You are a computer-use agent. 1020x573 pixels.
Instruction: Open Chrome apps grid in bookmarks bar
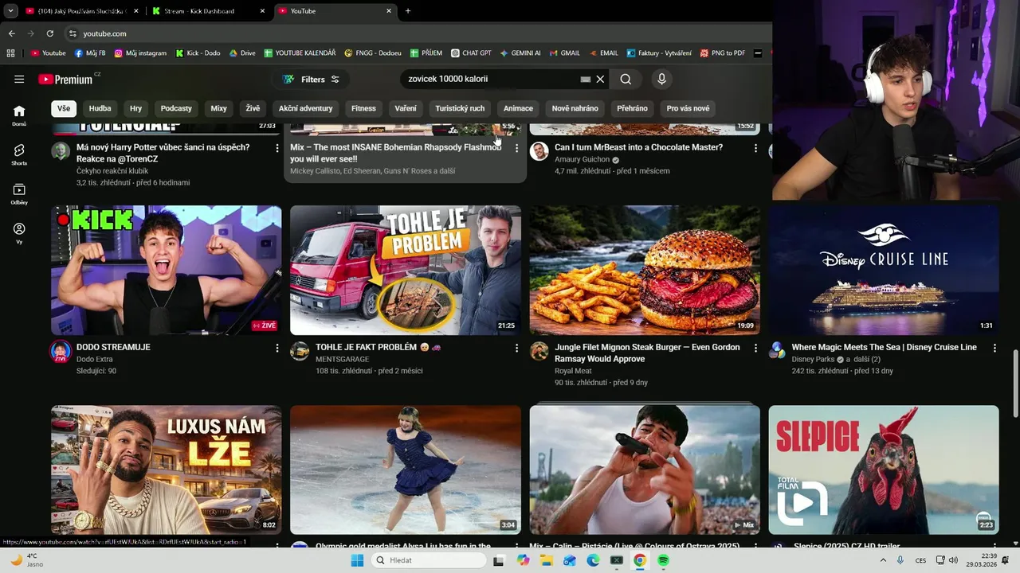[10, 53]
